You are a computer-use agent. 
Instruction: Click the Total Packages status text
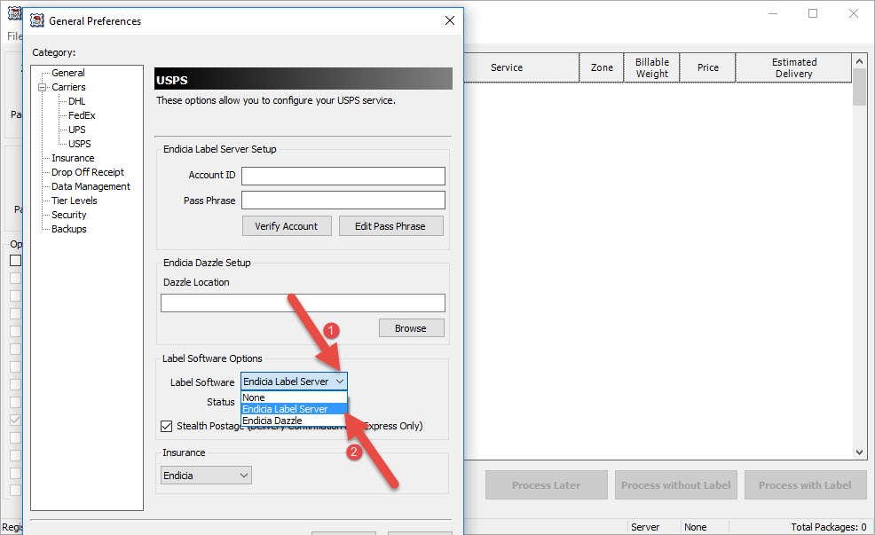[x=828, y=527]
